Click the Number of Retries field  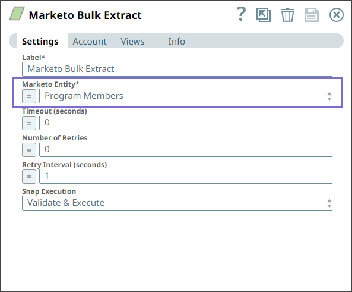click(186, 150)
